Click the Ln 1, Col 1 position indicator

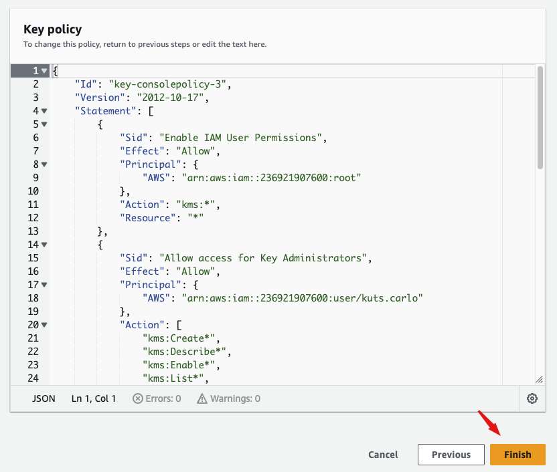tap(94, 398)
